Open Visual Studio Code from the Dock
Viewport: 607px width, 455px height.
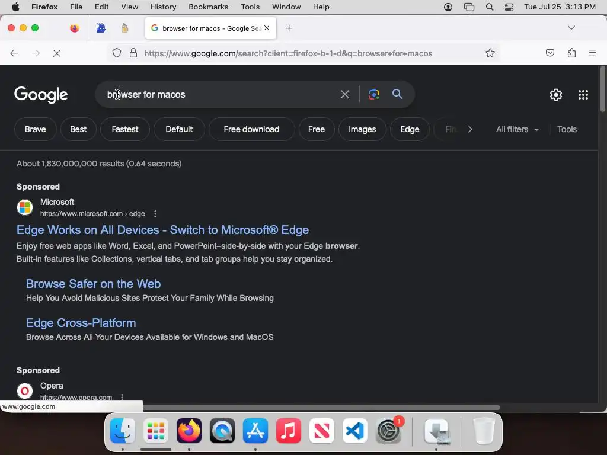[355, 431]
